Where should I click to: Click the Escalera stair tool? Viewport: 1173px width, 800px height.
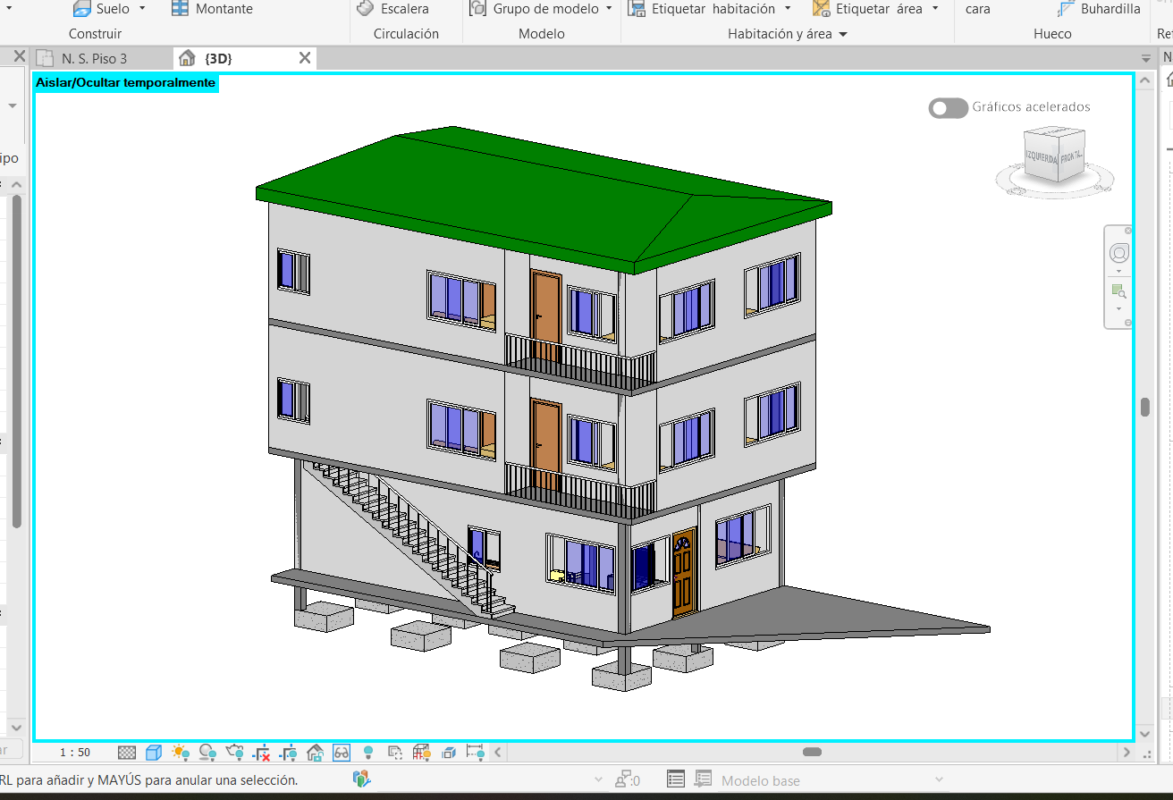click(392, 9)
